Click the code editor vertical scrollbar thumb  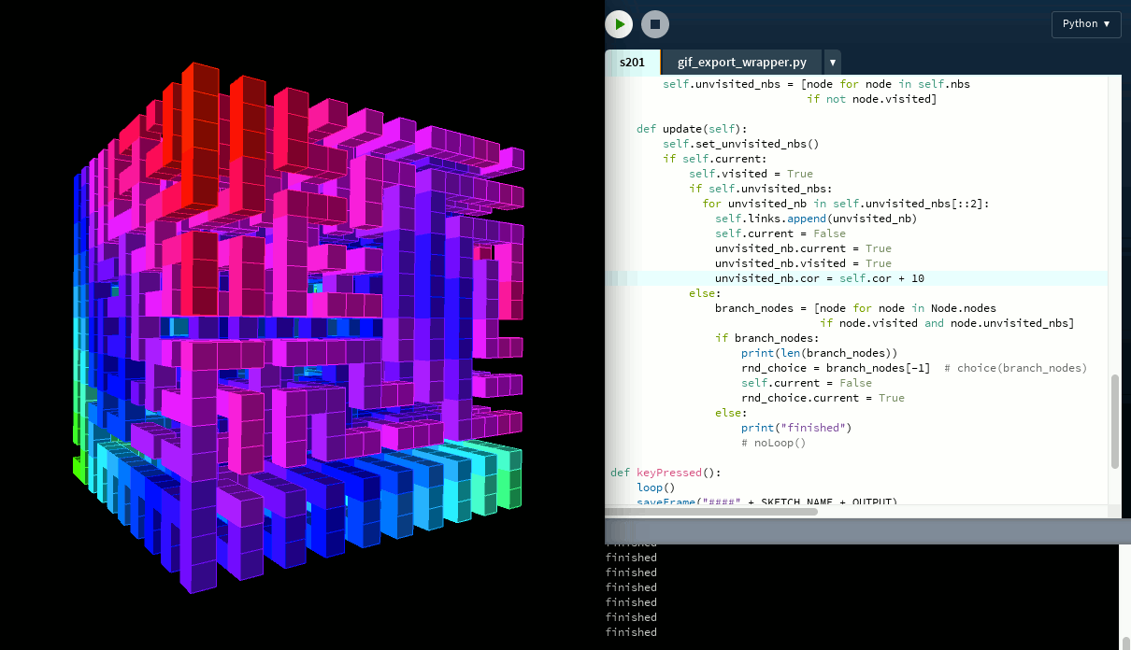(x=1114, y=420)
